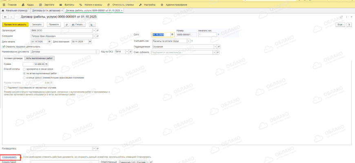Click Провести и закрыть button
This screenshot has width=355, height=163.
[x=15, y=24]
